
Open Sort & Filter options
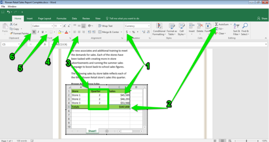pos(236,29)
